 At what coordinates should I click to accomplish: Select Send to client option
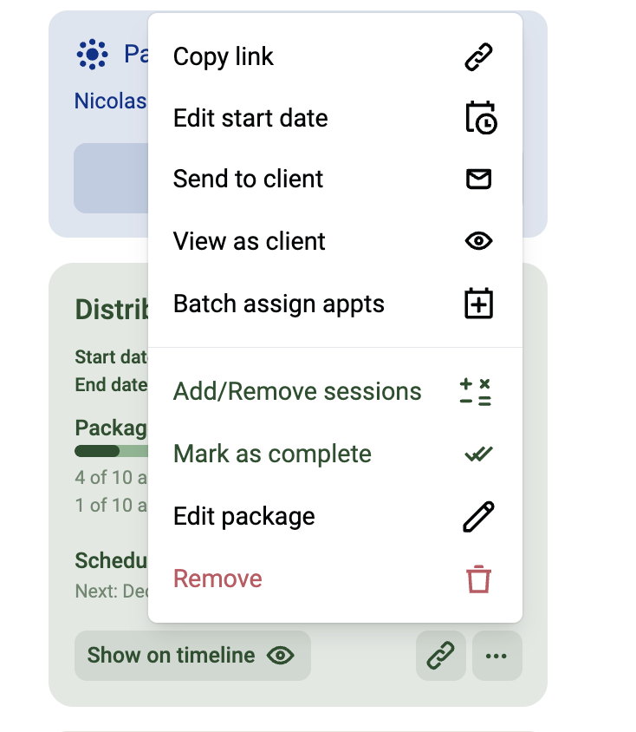pyautogui.click(x=334, y=179)
